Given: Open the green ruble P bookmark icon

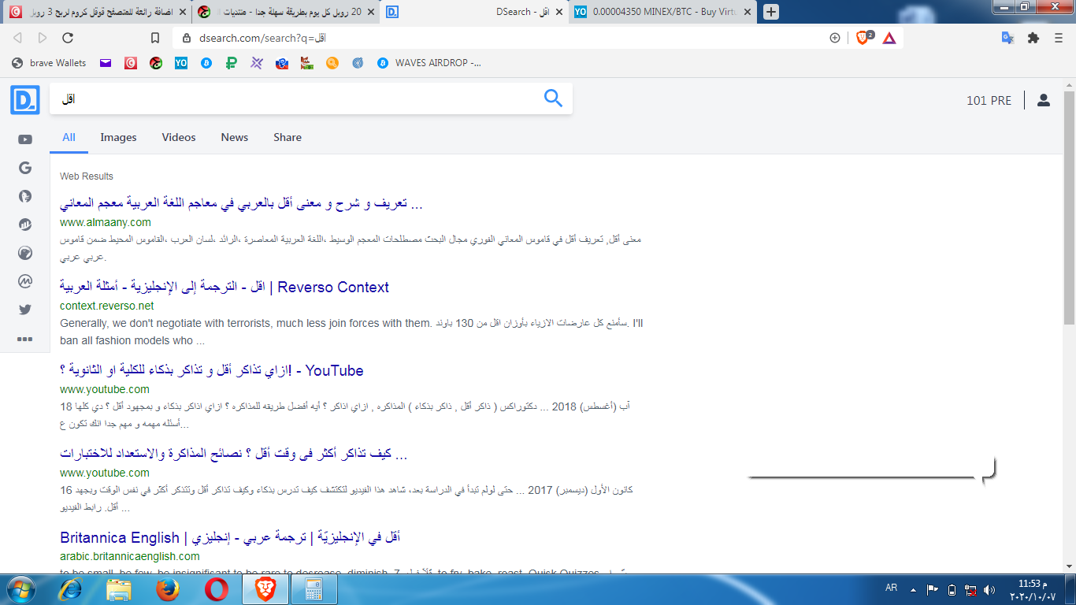Looking at the screenshot, I should click(x=232, y=63).
